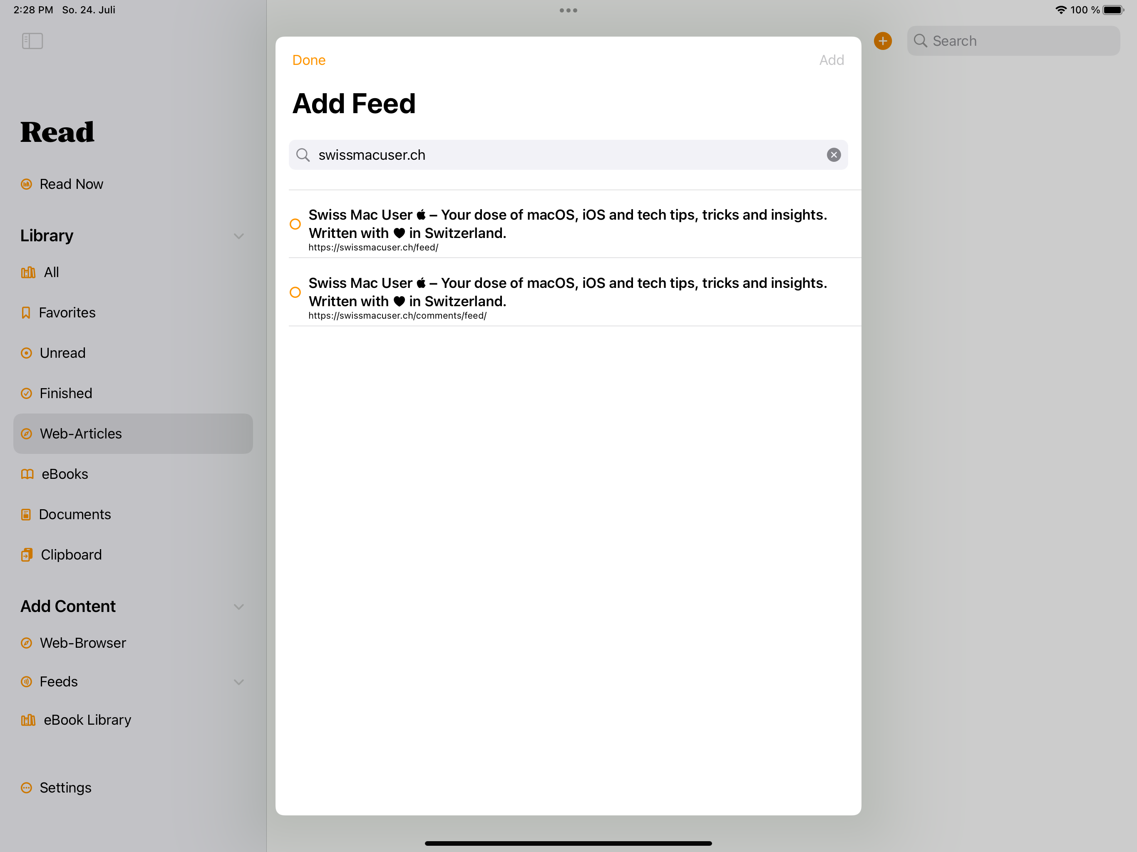Expand the Feeds chevron
This screenshot has width=1137, height=852.
pos(238,682)
